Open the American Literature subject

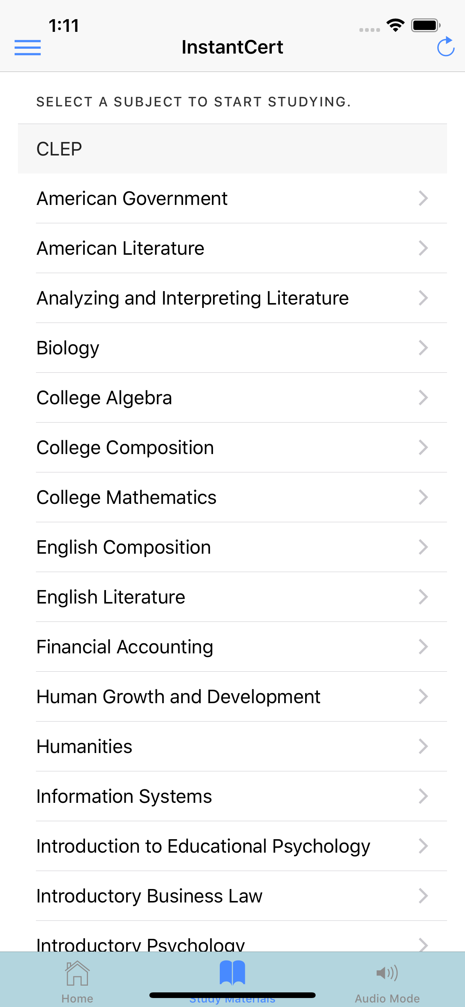(x=120, y=248)
